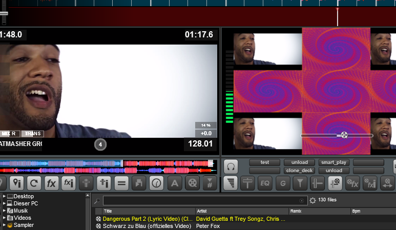This screenshot has width=396, height=230.
Task: Expand the Desktop tree node
Action: (x=4, y=196)
